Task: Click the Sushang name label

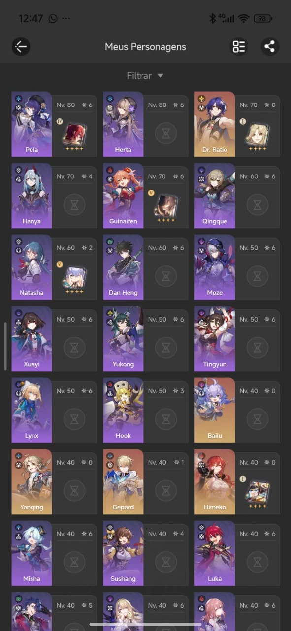Action: 123,579
